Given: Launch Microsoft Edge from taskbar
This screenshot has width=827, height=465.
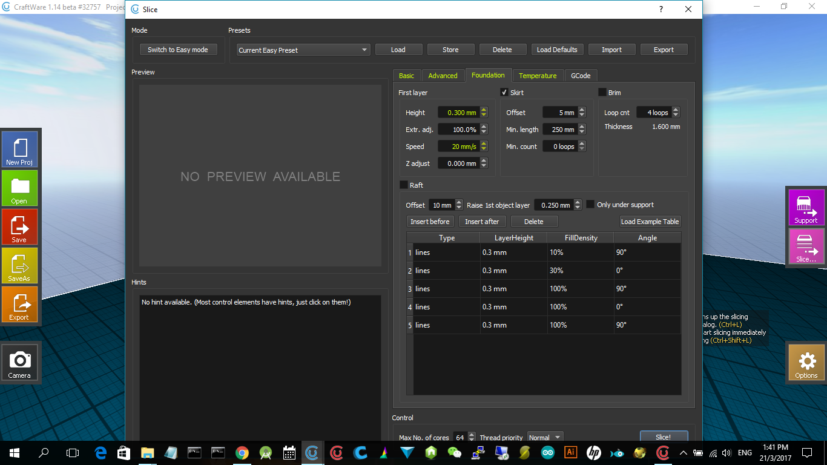Looking at the screenshot, I should click(x=101, y=452).
